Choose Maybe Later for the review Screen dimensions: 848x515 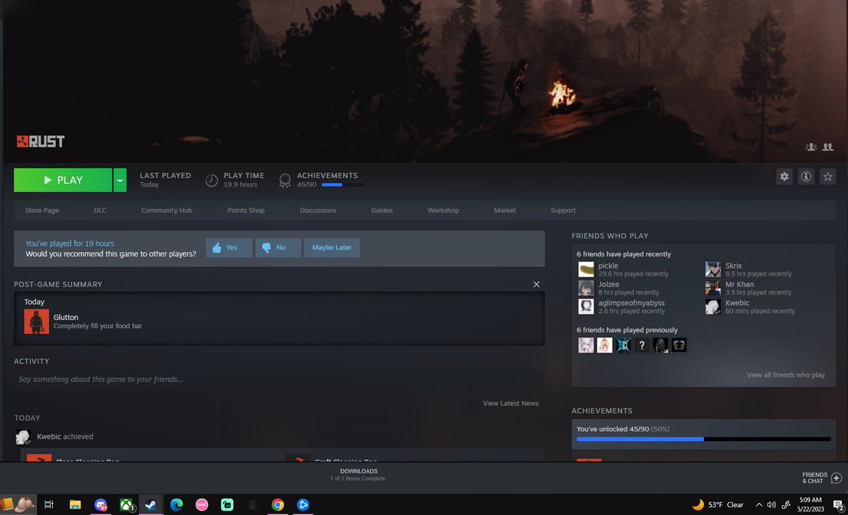pyautogui.click(x=332, y=248)
